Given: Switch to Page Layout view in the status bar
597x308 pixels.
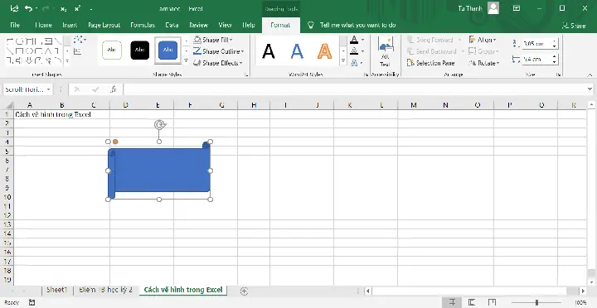Looking at the screenshot, I should point(472,303).
